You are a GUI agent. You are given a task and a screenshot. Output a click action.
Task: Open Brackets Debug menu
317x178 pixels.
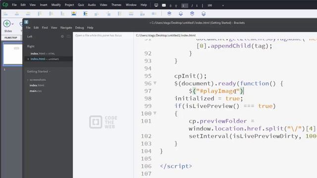[x=79, y=28]
